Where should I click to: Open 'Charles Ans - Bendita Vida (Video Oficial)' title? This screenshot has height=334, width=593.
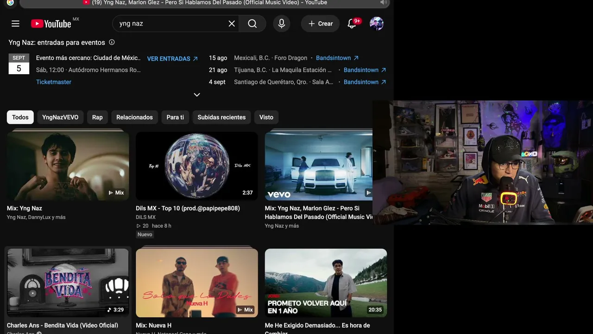pyautogui.click(x=63, y=325)
